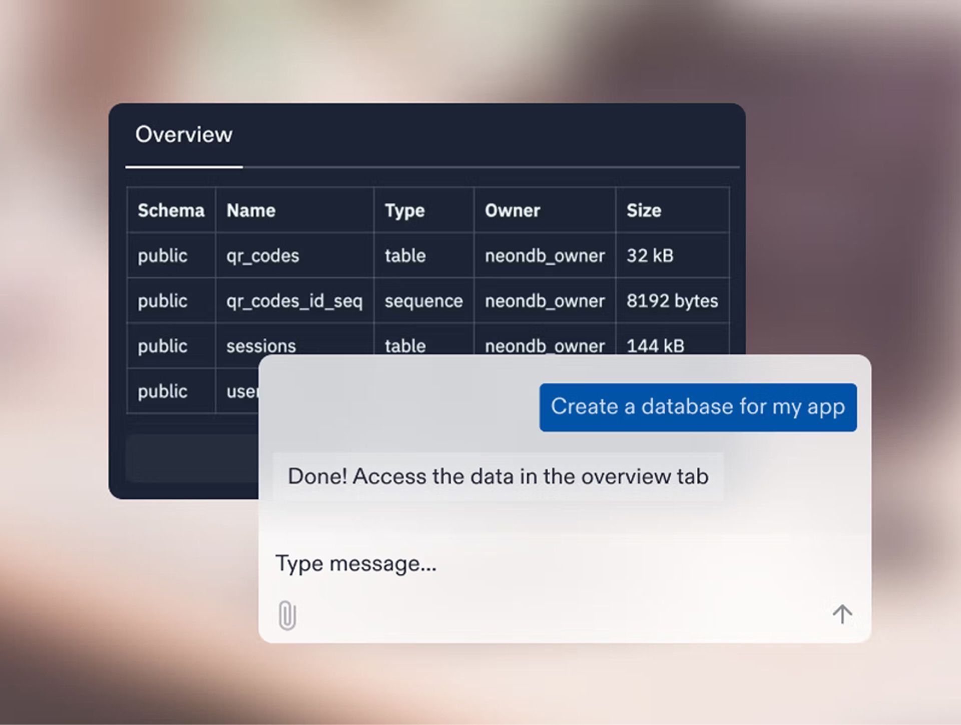Click the Size column header

[644, 210]
